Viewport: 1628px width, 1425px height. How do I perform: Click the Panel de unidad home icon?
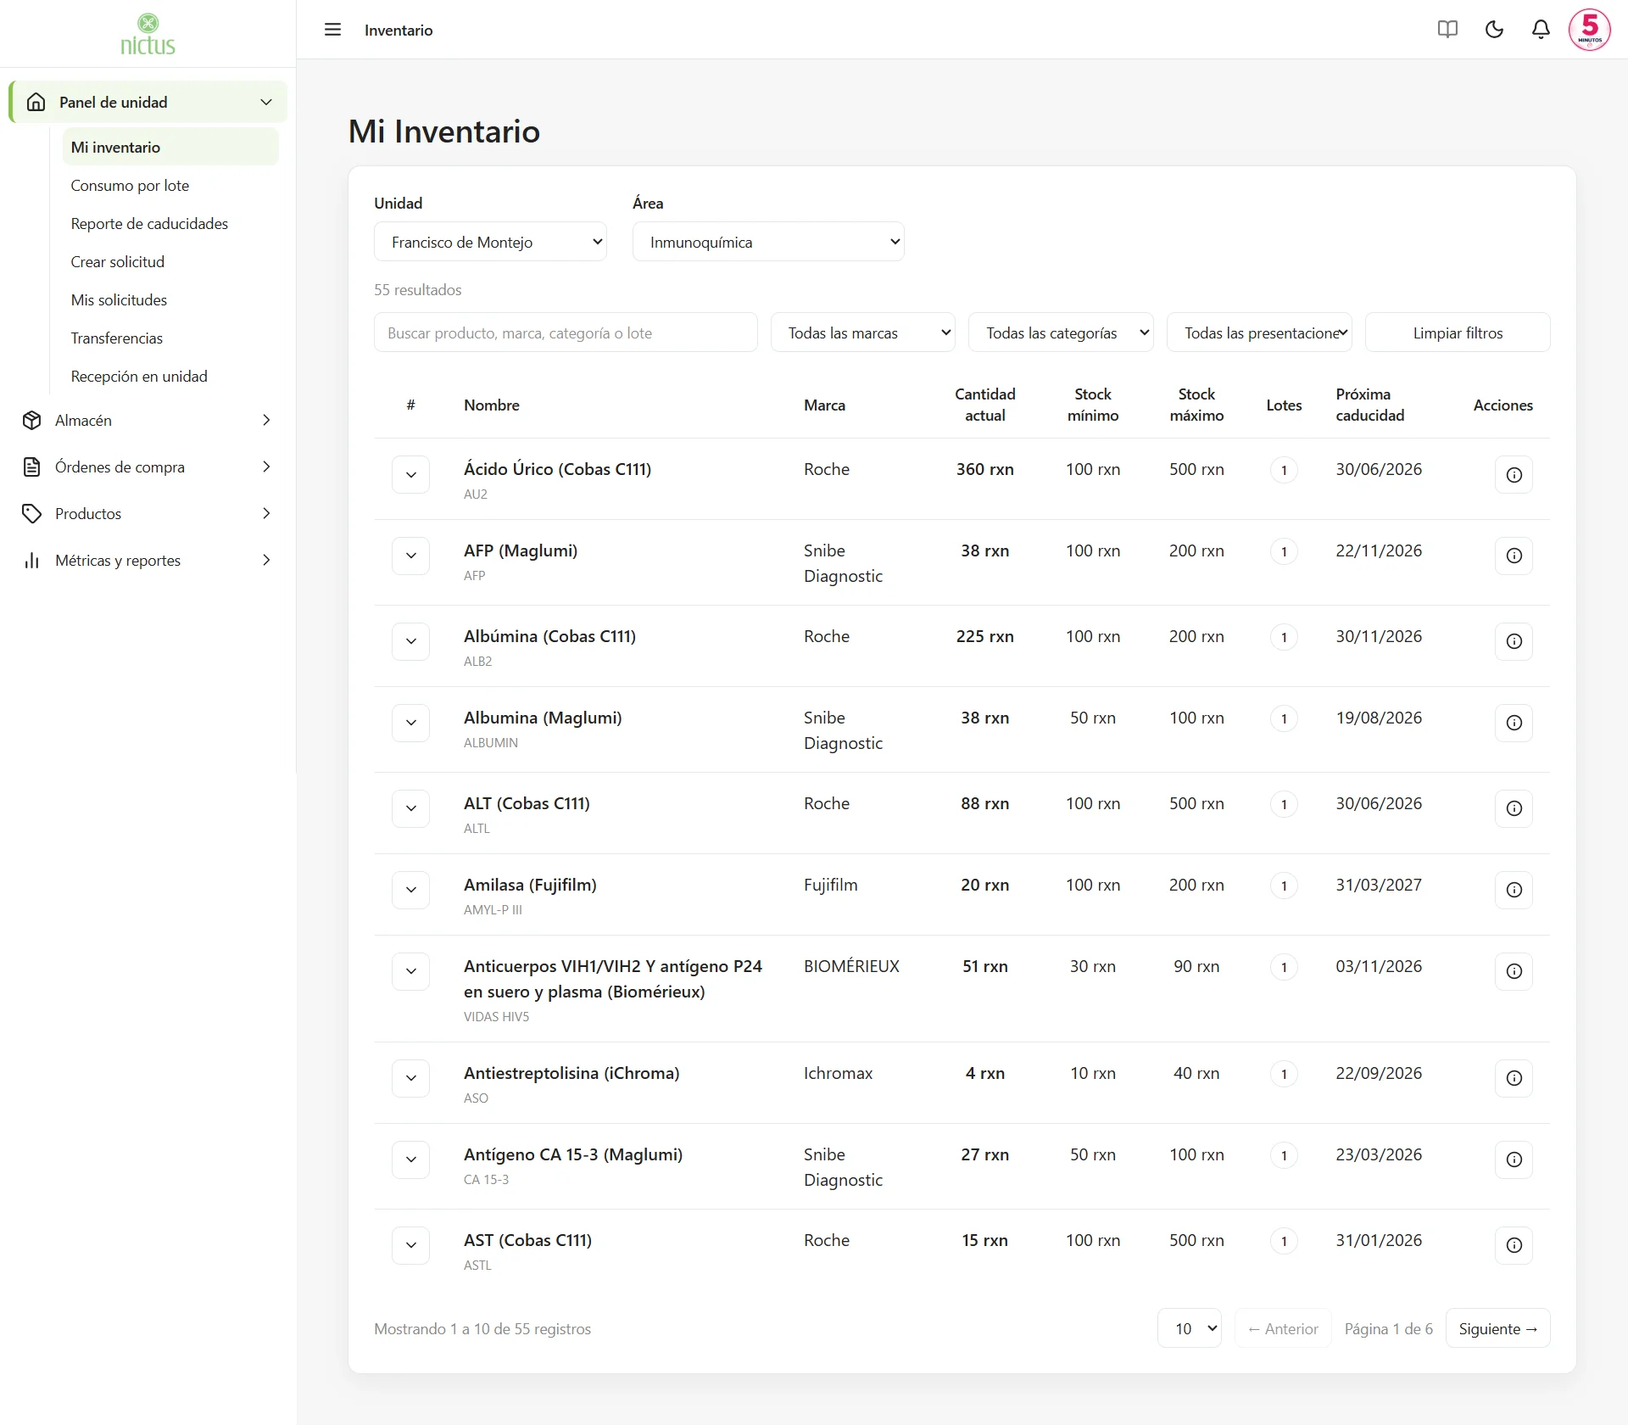point(36,102)
